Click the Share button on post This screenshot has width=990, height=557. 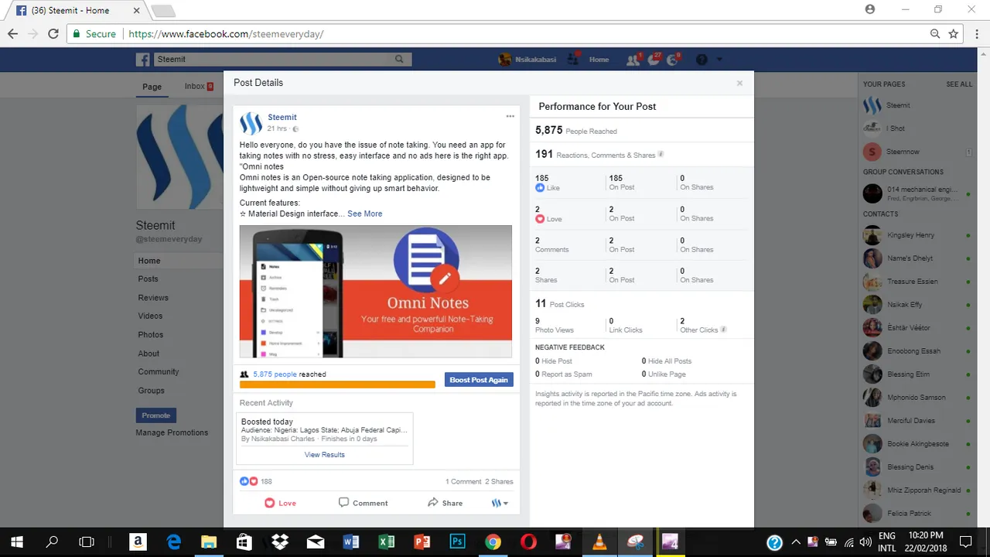445,503
